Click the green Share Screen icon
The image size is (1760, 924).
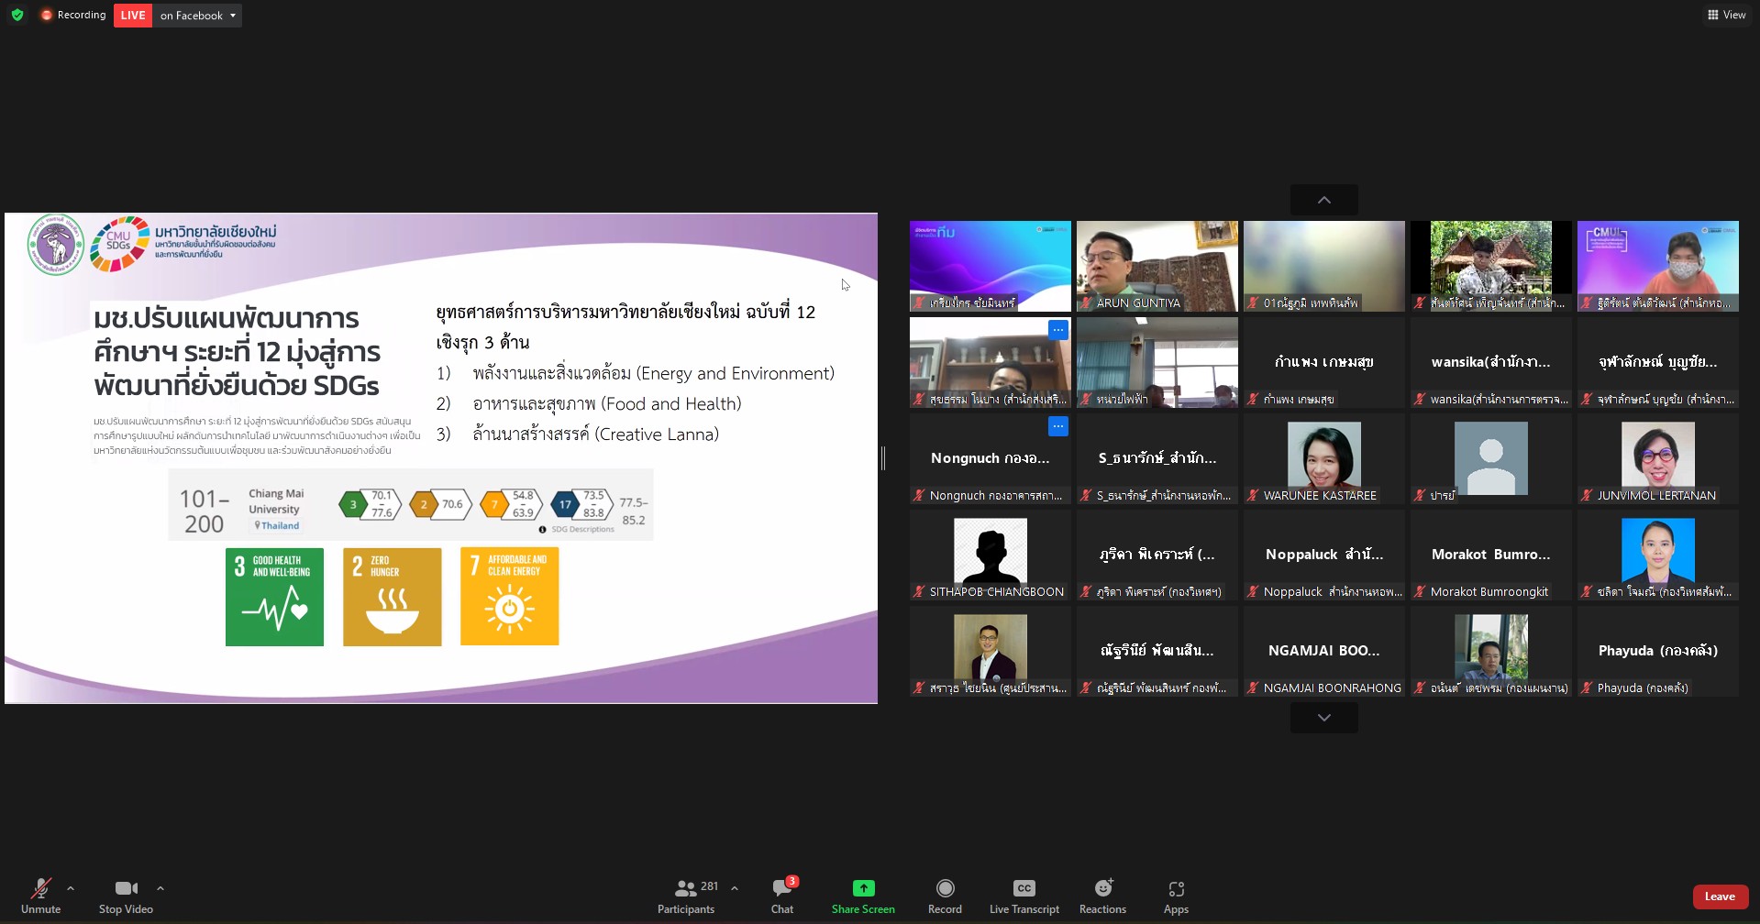tap(863, 888)
